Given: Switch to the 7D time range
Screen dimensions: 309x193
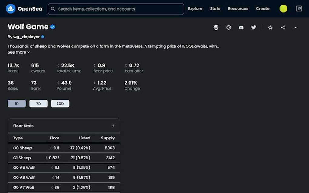Looking at the screenshot, I should click(x=38, y=103).
